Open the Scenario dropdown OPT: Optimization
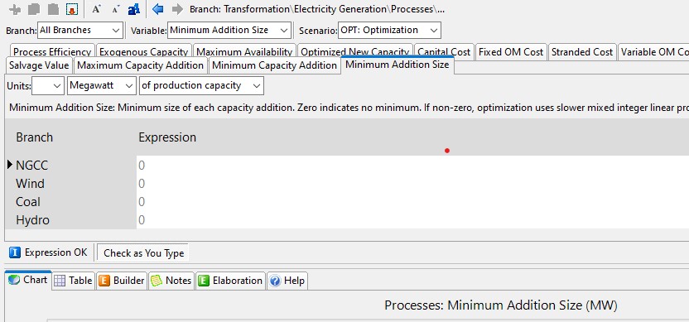 click(389, 31)
